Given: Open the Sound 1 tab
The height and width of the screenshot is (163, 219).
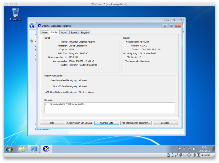Looking at the screenshot, I should click(x=64, y=32).
